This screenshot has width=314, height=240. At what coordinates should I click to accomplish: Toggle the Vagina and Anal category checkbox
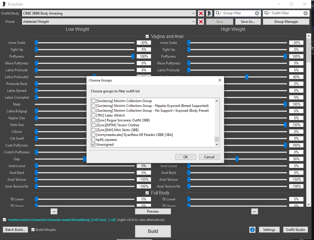click(x=147, y=36)
